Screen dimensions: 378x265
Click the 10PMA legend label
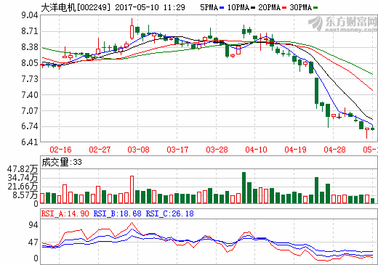[x=238, y=7]
